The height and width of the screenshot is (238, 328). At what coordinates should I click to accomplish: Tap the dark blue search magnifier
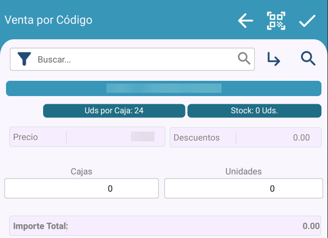pos(308,59)
